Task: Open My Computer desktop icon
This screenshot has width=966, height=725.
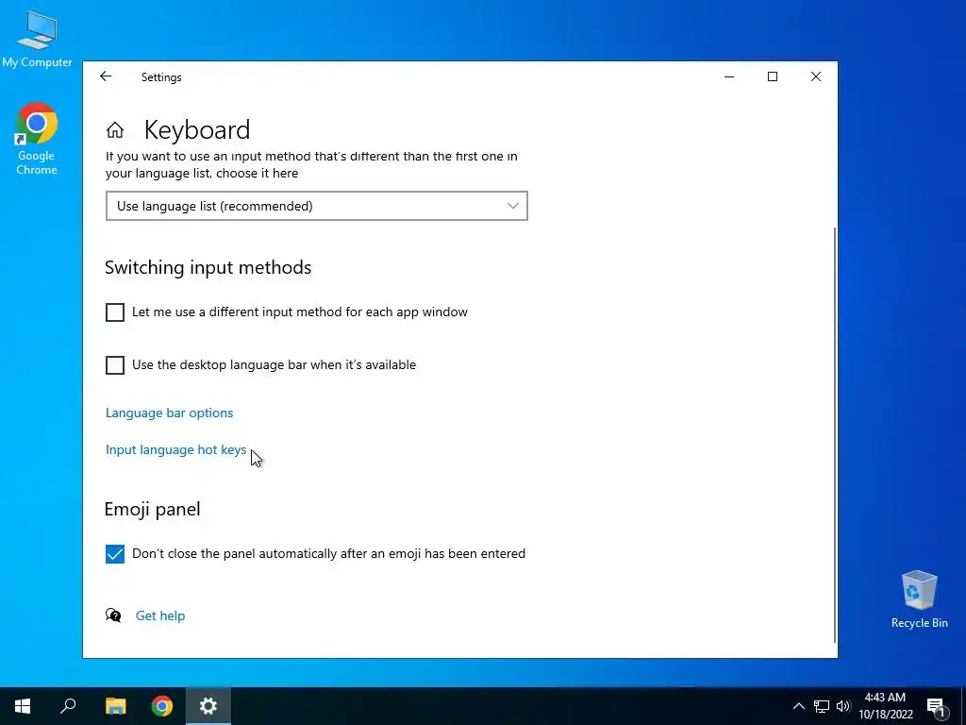Action: coord(37,39)
